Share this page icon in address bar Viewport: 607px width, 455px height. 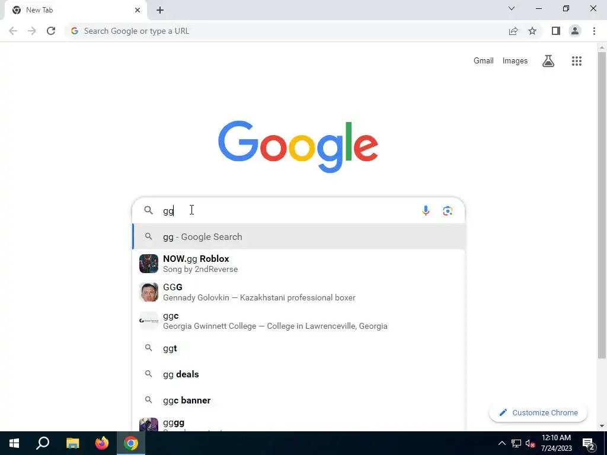513,31
